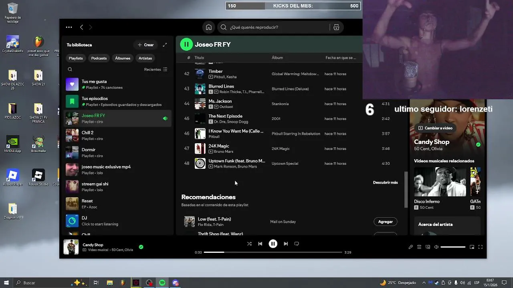513x288 pixels.
Task: Select the Playlists filter
Action: pyautogui.click(x=76, y=58)
